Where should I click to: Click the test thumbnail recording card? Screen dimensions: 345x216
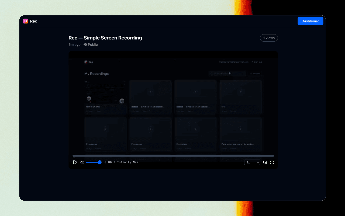[105, 96]
